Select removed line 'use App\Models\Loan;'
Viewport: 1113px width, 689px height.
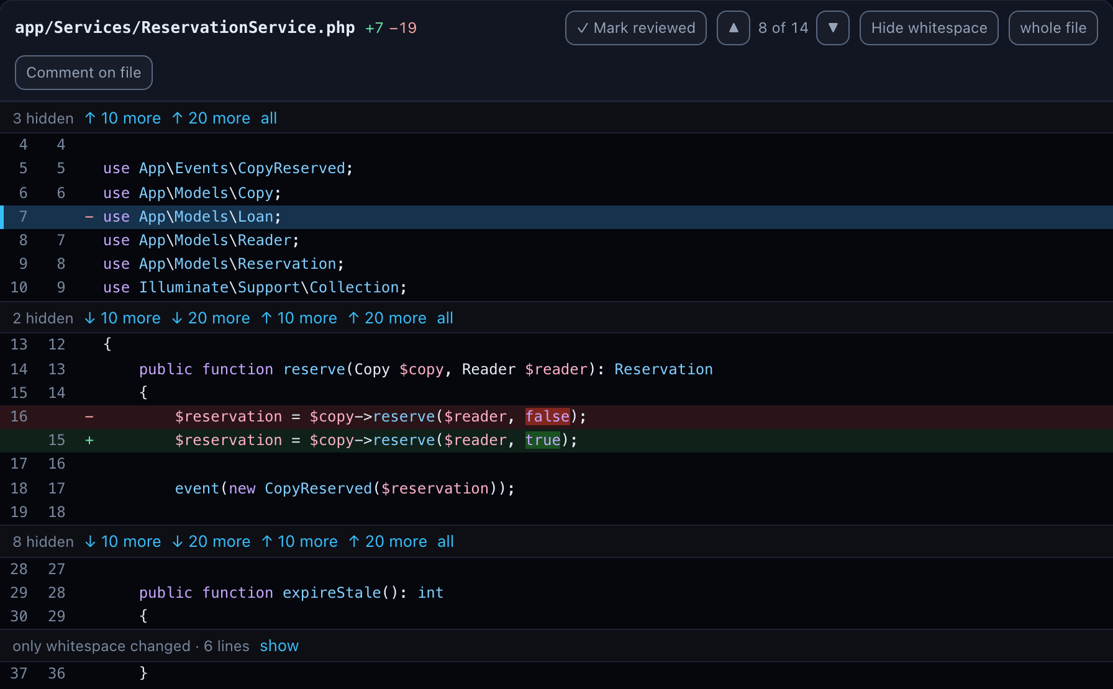(556, 217)
